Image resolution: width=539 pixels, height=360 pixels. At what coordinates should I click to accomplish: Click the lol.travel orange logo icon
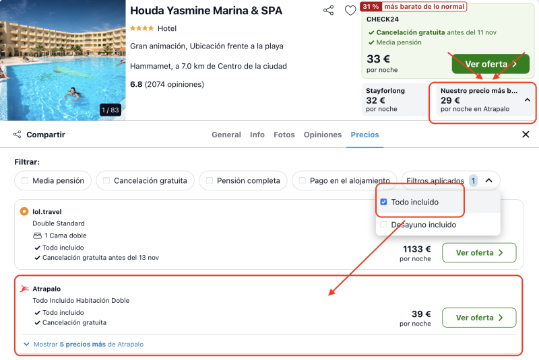24,211
